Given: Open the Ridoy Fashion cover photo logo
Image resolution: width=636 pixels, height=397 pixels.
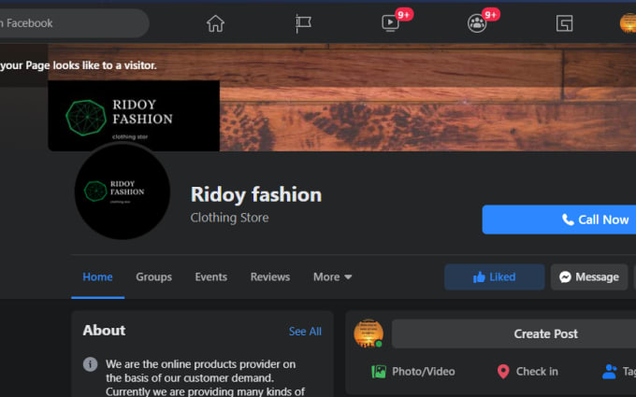Looking at the screenshot, I should pos(134,116).
